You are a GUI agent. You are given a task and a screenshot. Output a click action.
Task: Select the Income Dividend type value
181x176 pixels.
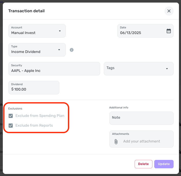point(26,52)
